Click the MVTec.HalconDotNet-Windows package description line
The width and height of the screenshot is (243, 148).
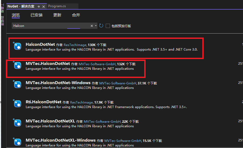(80, 88)
